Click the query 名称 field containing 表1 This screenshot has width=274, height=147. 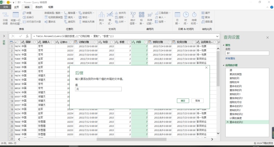pyautogui.click(x=247, y=53)
